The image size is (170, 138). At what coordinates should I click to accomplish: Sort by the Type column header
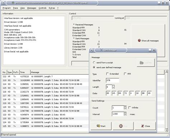click(x=10, y=72)
